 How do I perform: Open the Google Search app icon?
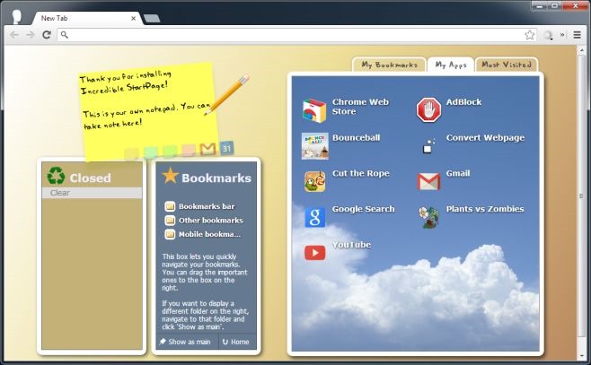314,217
